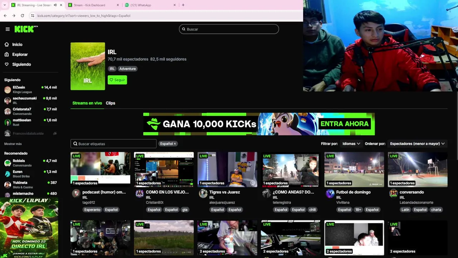Click the Kick logo
The width and height of the screenshot is (458, 258).
click(26, 29)
